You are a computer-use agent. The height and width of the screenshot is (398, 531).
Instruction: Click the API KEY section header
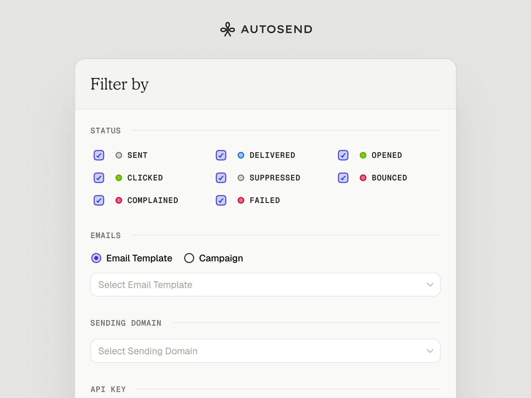pos(108,389)
